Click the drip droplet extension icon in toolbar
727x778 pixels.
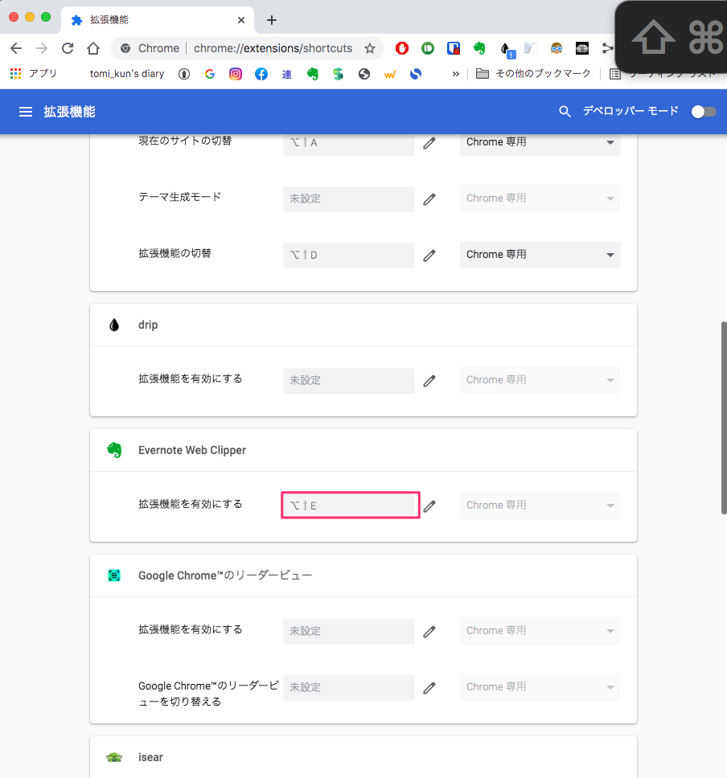[506, 49]
